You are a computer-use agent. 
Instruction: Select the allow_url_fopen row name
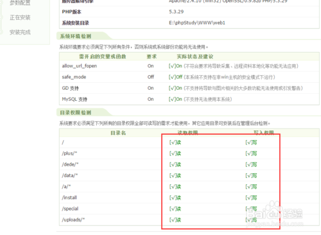pyautogui.click(x=80, y=66)
